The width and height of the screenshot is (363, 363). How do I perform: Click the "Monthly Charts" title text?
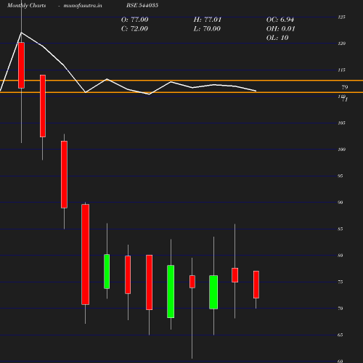click(26, 5)
